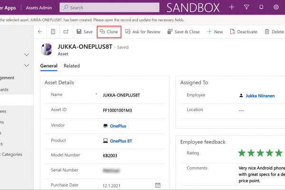The width and height of the screenshot is (285, 190).
Task: Click the Employee feedback section heading
Action: (x=203, y=142)
